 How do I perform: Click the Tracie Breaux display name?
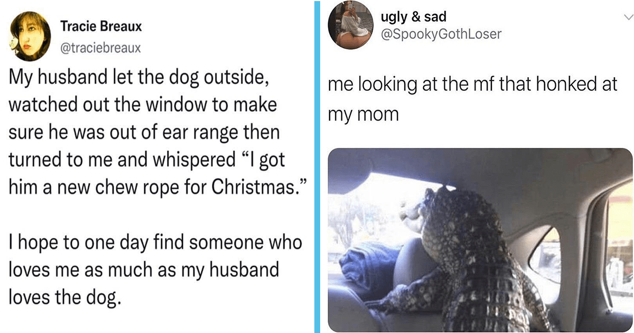pos(101,26)
